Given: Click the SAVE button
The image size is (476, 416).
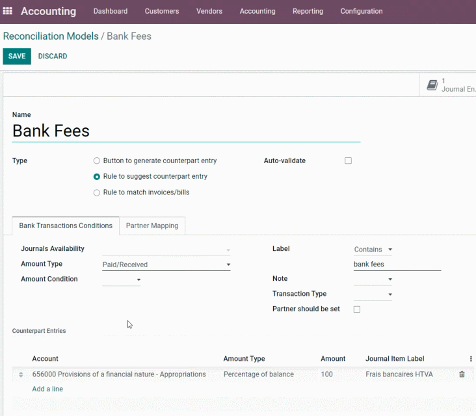Looking at the screenshot, I should 17,56.
